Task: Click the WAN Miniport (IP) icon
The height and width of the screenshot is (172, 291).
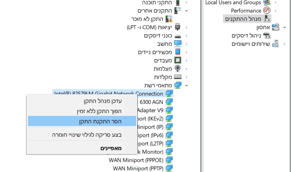Action: (169, 127)
